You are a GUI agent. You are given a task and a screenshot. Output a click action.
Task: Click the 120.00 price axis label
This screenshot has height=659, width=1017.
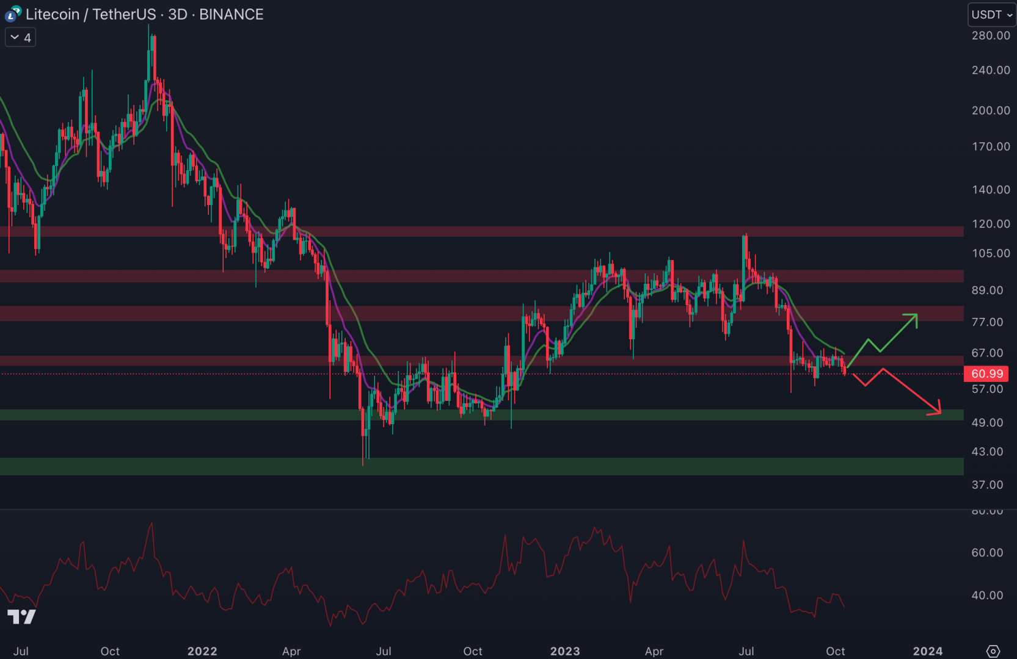point(991,224)
